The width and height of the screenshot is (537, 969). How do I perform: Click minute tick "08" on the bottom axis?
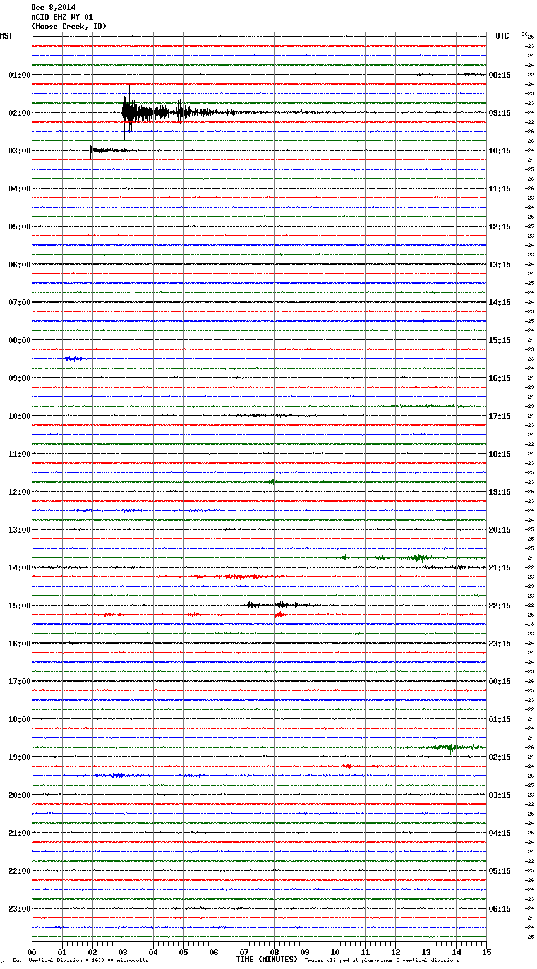[x=274, y=952]
